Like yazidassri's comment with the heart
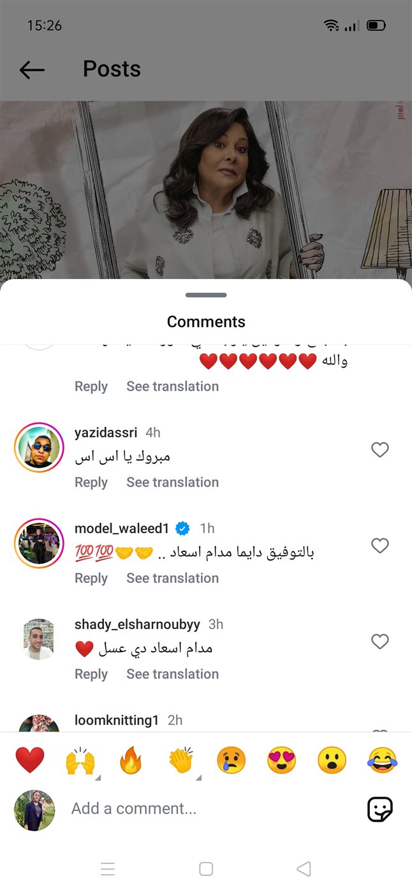412x894 pixels. point(380,450)
